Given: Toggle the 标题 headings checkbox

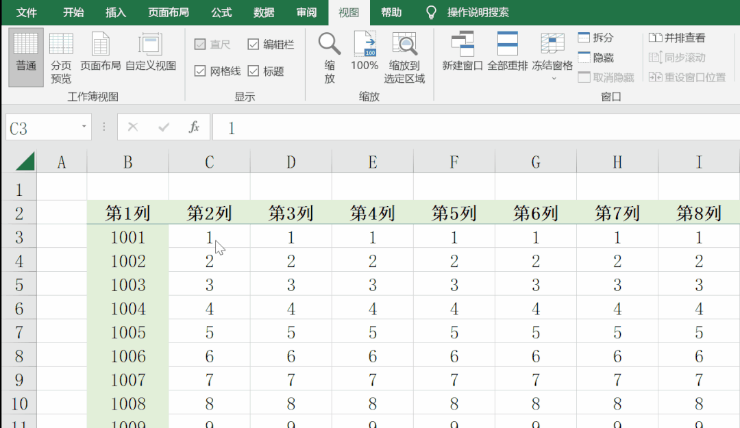Looking at the screenshot, I should click(254, 71).
